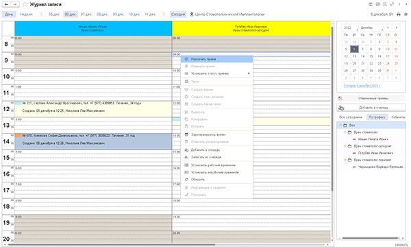The height and width of the screenshot is (247, 411).
Task: Click the clinic location icon near Центр Стоматологической Имплантологии
Action: [192, 14]
